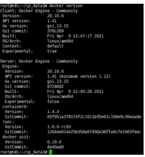Click the server Git commit 8728dd2

pyautogui.click(x=55, y=86)
